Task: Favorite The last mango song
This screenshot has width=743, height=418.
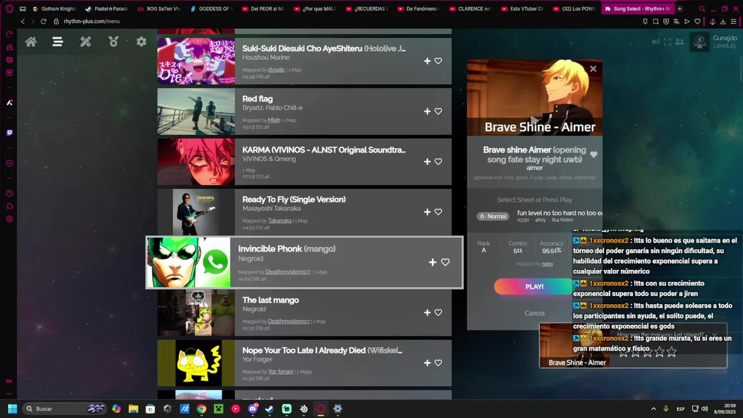Action: (438, 312)
